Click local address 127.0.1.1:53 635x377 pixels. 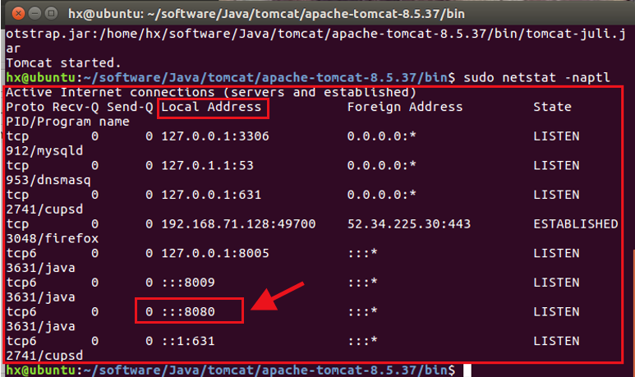(207, 166)
